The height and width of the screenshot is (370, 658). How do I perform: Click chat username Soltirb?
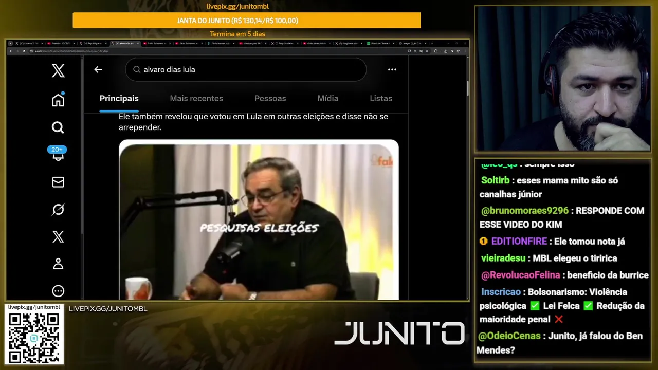click(x=496, y=180)
